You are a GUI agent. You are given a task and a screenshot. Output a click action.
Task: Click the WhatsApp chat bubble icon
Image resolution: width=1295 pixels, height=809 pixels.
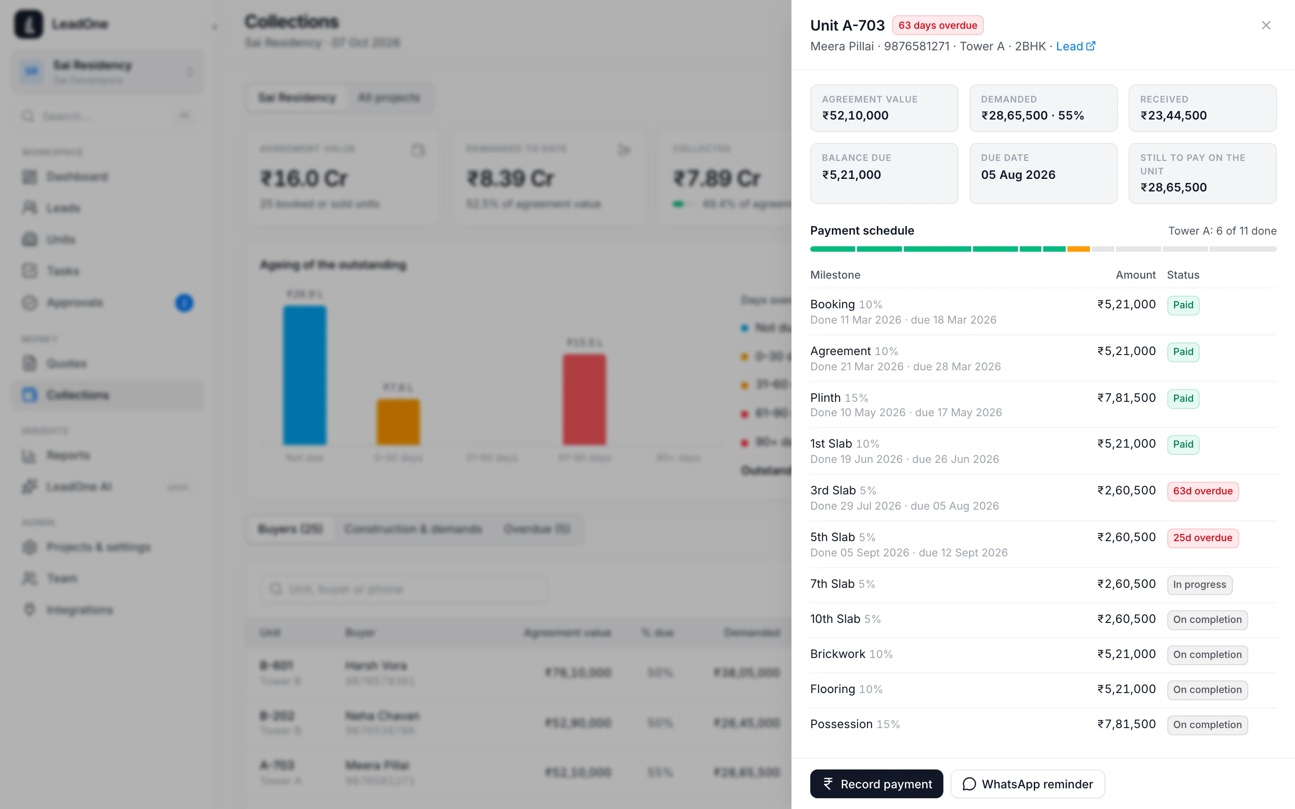(969, 784)
